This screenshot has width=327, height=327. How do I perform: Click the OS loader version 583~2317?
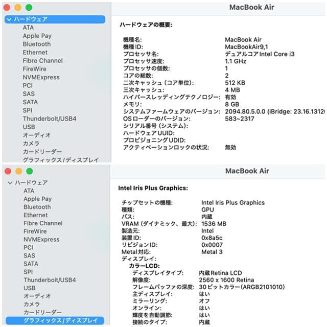point(240,119)
